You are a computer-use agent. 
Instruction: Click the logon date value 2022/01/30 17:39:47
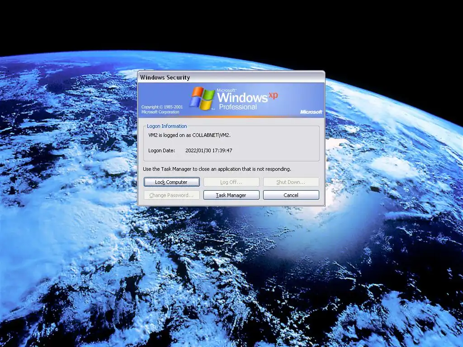(x=209, y=150)
